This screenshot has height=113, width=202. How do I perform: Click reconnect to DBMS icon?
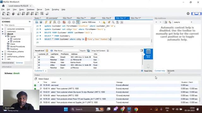coord(47,13)
